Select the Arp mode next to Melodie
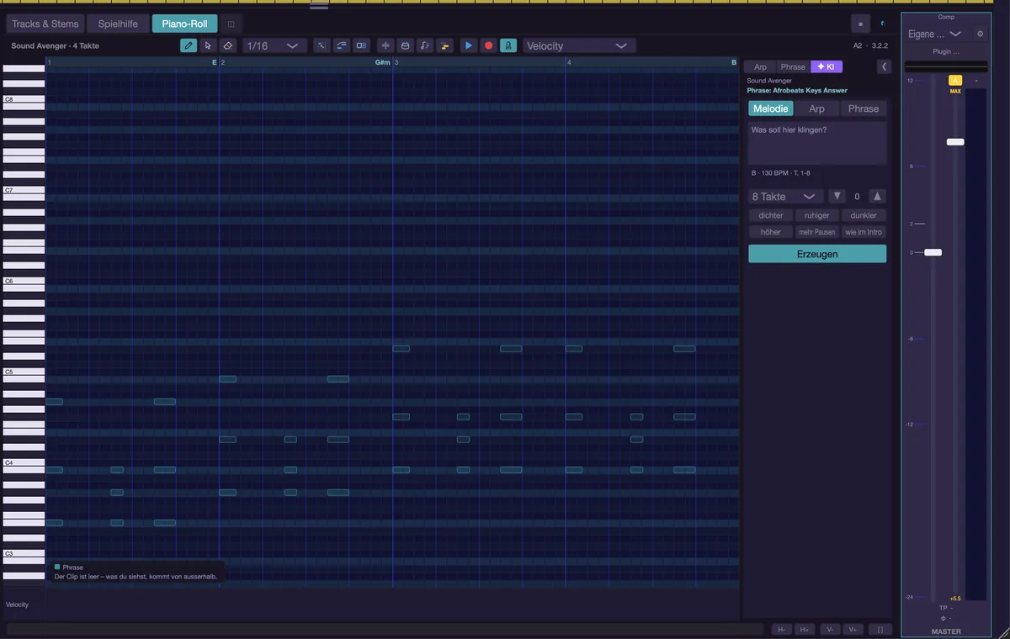Image resolution: width=1010 pixels, height=639 pixels. click(x=816, y=108)
